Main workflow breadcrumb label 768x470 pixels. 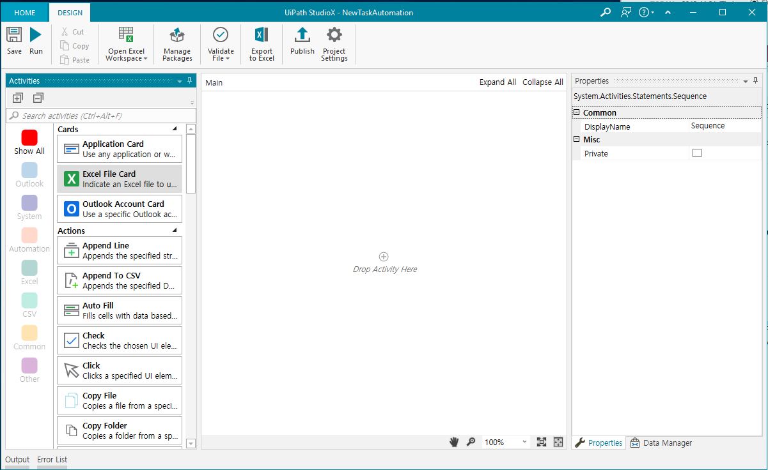click(214, 83)
